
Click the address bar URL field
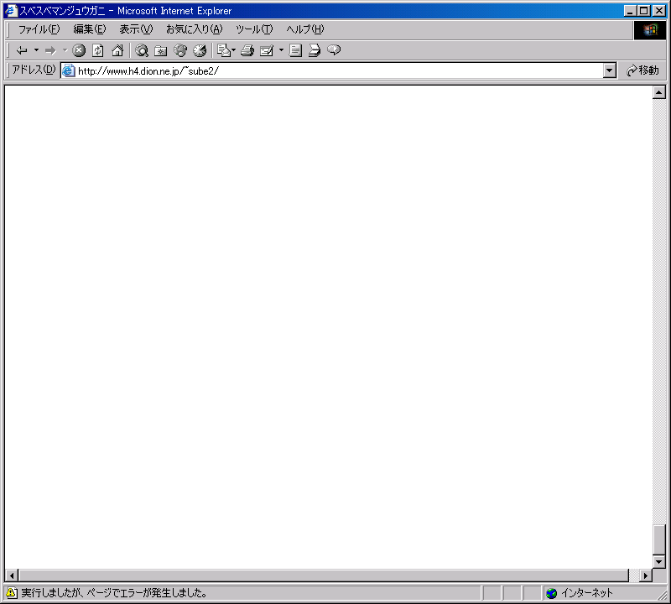click(x=339, y=71)
